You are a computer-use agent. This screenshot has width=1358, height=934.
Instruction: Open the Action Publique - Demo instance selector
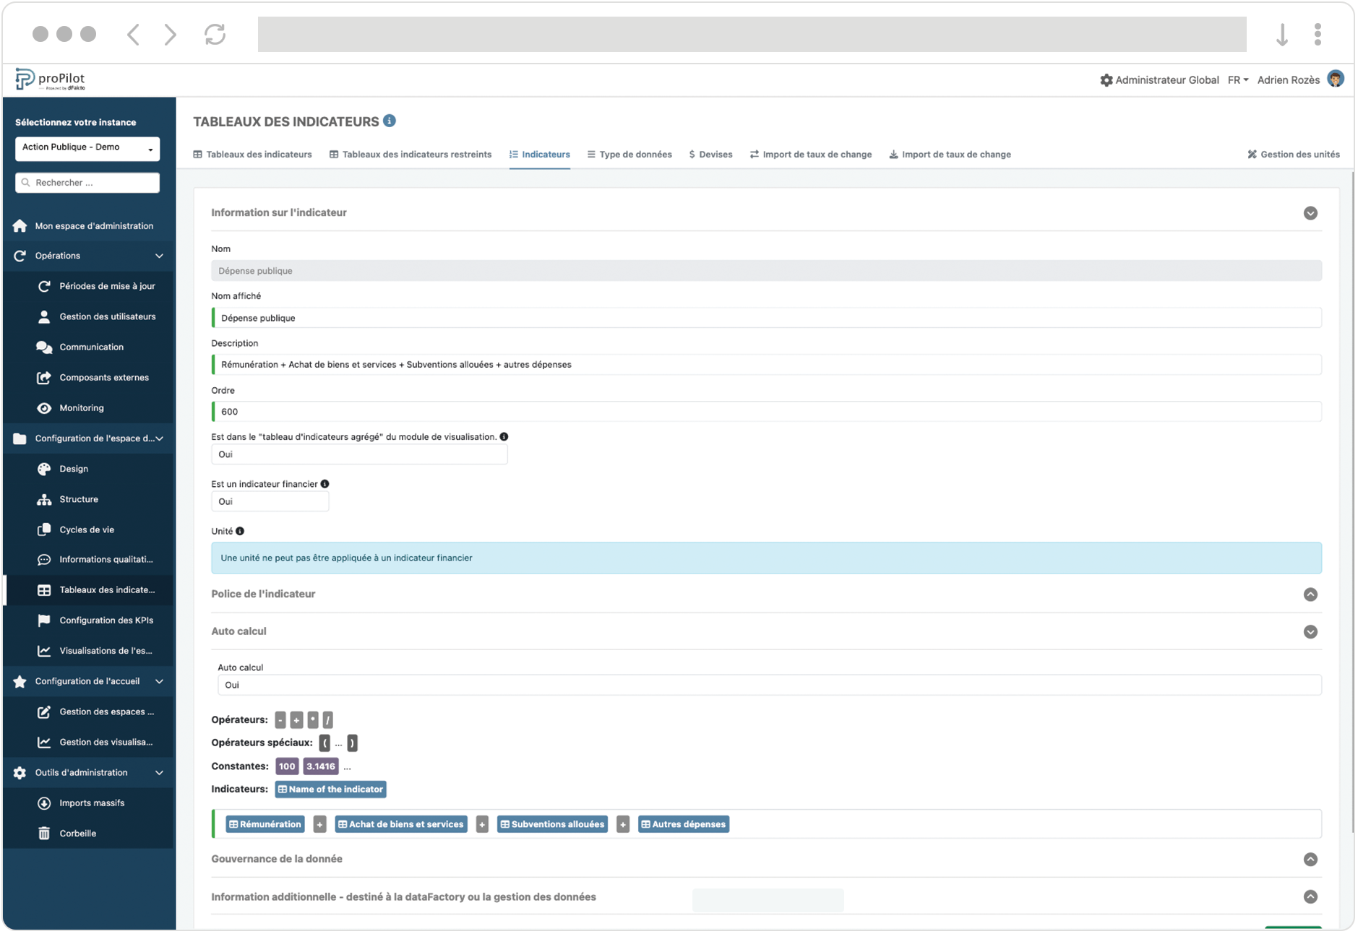(87, 148)
